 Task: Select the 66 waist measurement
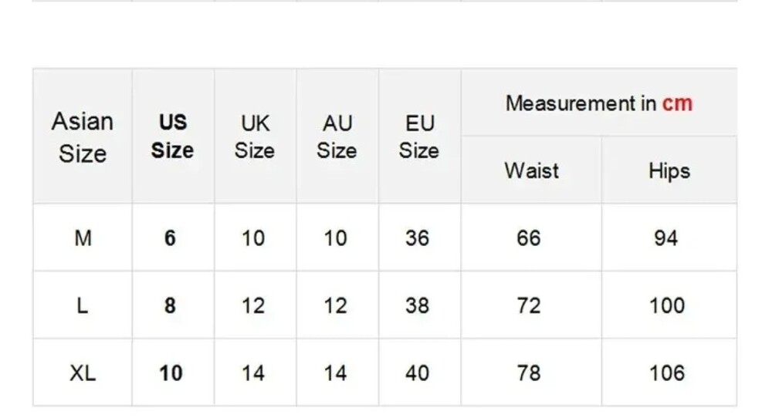click(x=529, y=238)
